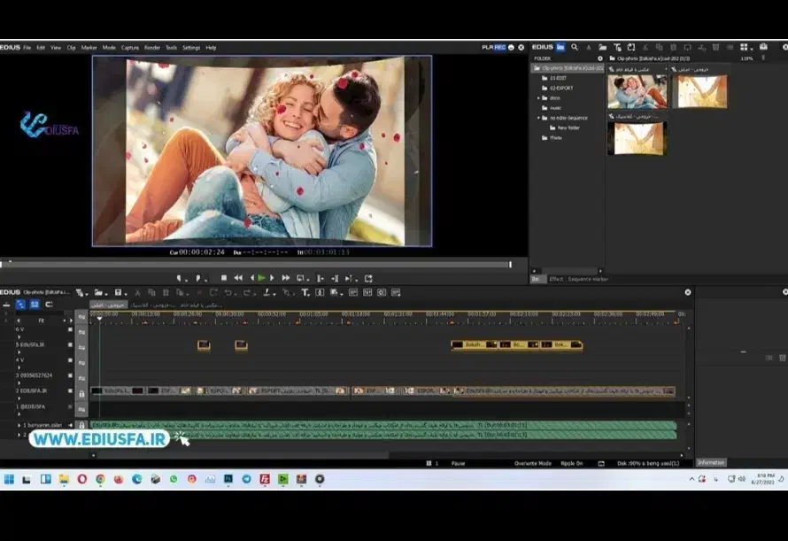Open the Render menu
Image resolution: width=788 pixels, height=541 pixels.
(152, 47)
